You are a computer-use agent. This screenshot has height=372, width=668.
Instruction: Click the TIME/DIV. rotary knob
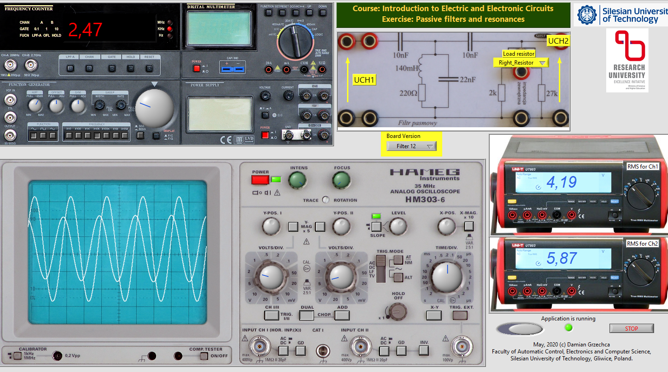point(447,276)
